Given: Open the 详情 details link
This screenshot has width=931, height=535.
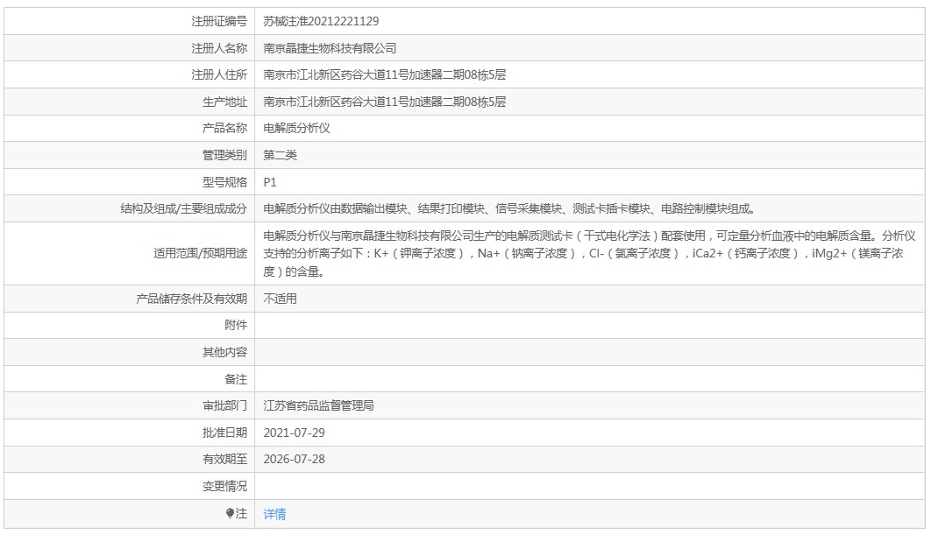Looking at the screenshot, I should (x=274, y=514).
